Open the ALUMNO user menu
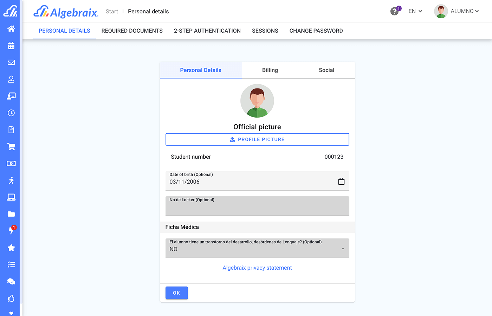This screenshot has width=492, height=316. click(x=457, y=11)
